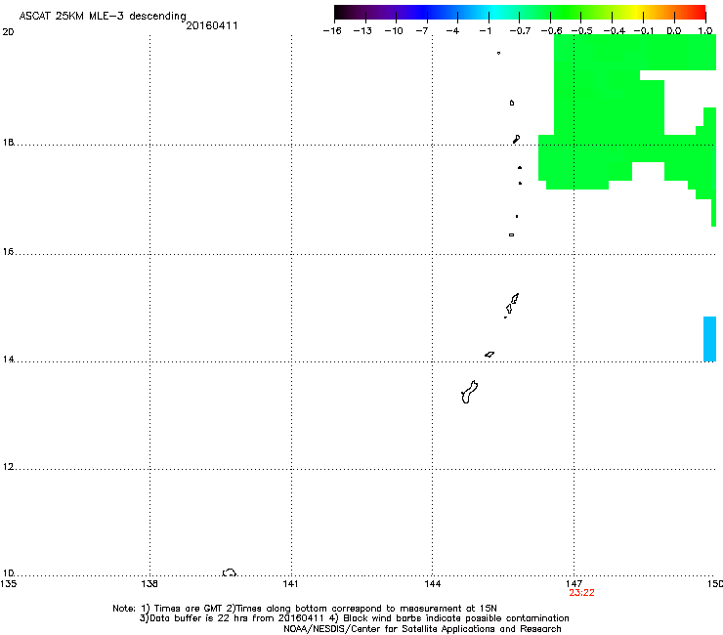Click the longitude label 141

pos(290,584)
